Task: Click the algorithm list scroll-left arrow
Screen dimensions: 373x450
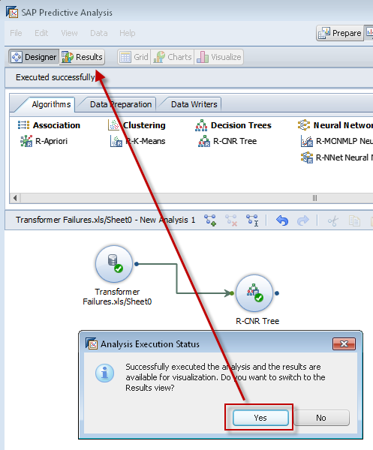Action: tap(15, 198)
